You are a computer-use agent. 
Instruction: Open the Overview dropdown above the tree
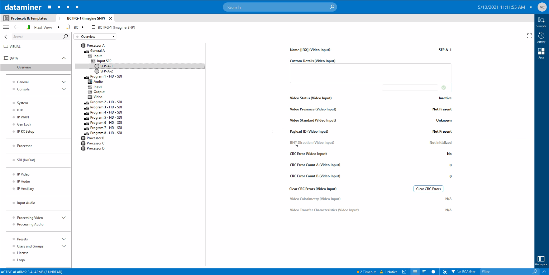[95, 37]
